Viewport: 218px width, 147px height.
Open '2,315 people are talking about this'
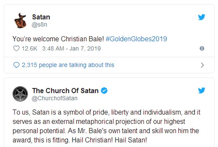coord(68,65)
